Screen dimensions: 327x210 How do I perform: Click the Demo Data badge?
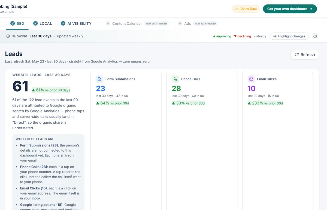[x=246, y=9]
